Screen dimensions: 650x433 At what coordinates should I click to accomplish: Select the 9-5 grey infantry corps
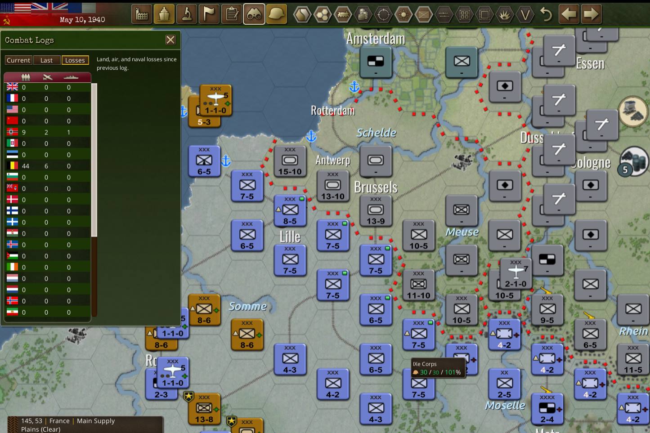pyautogui.click(x=547, y=310)
